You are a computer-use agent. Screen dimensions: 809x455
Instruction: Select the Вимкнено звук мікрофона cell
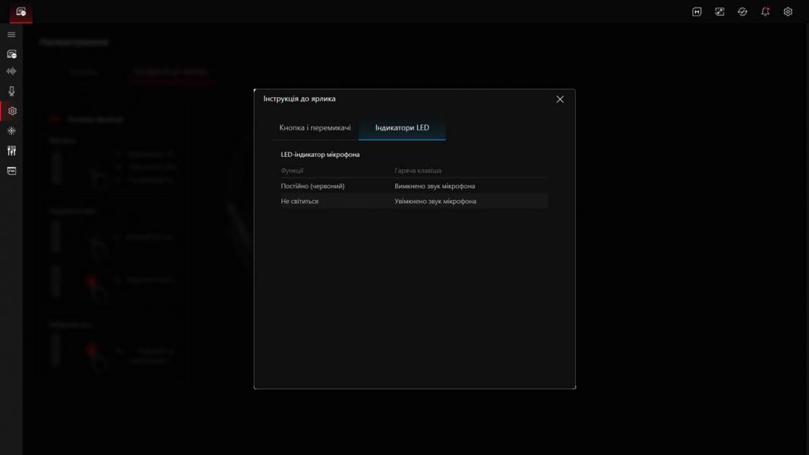pyautogui.click(x=435, y=186)
